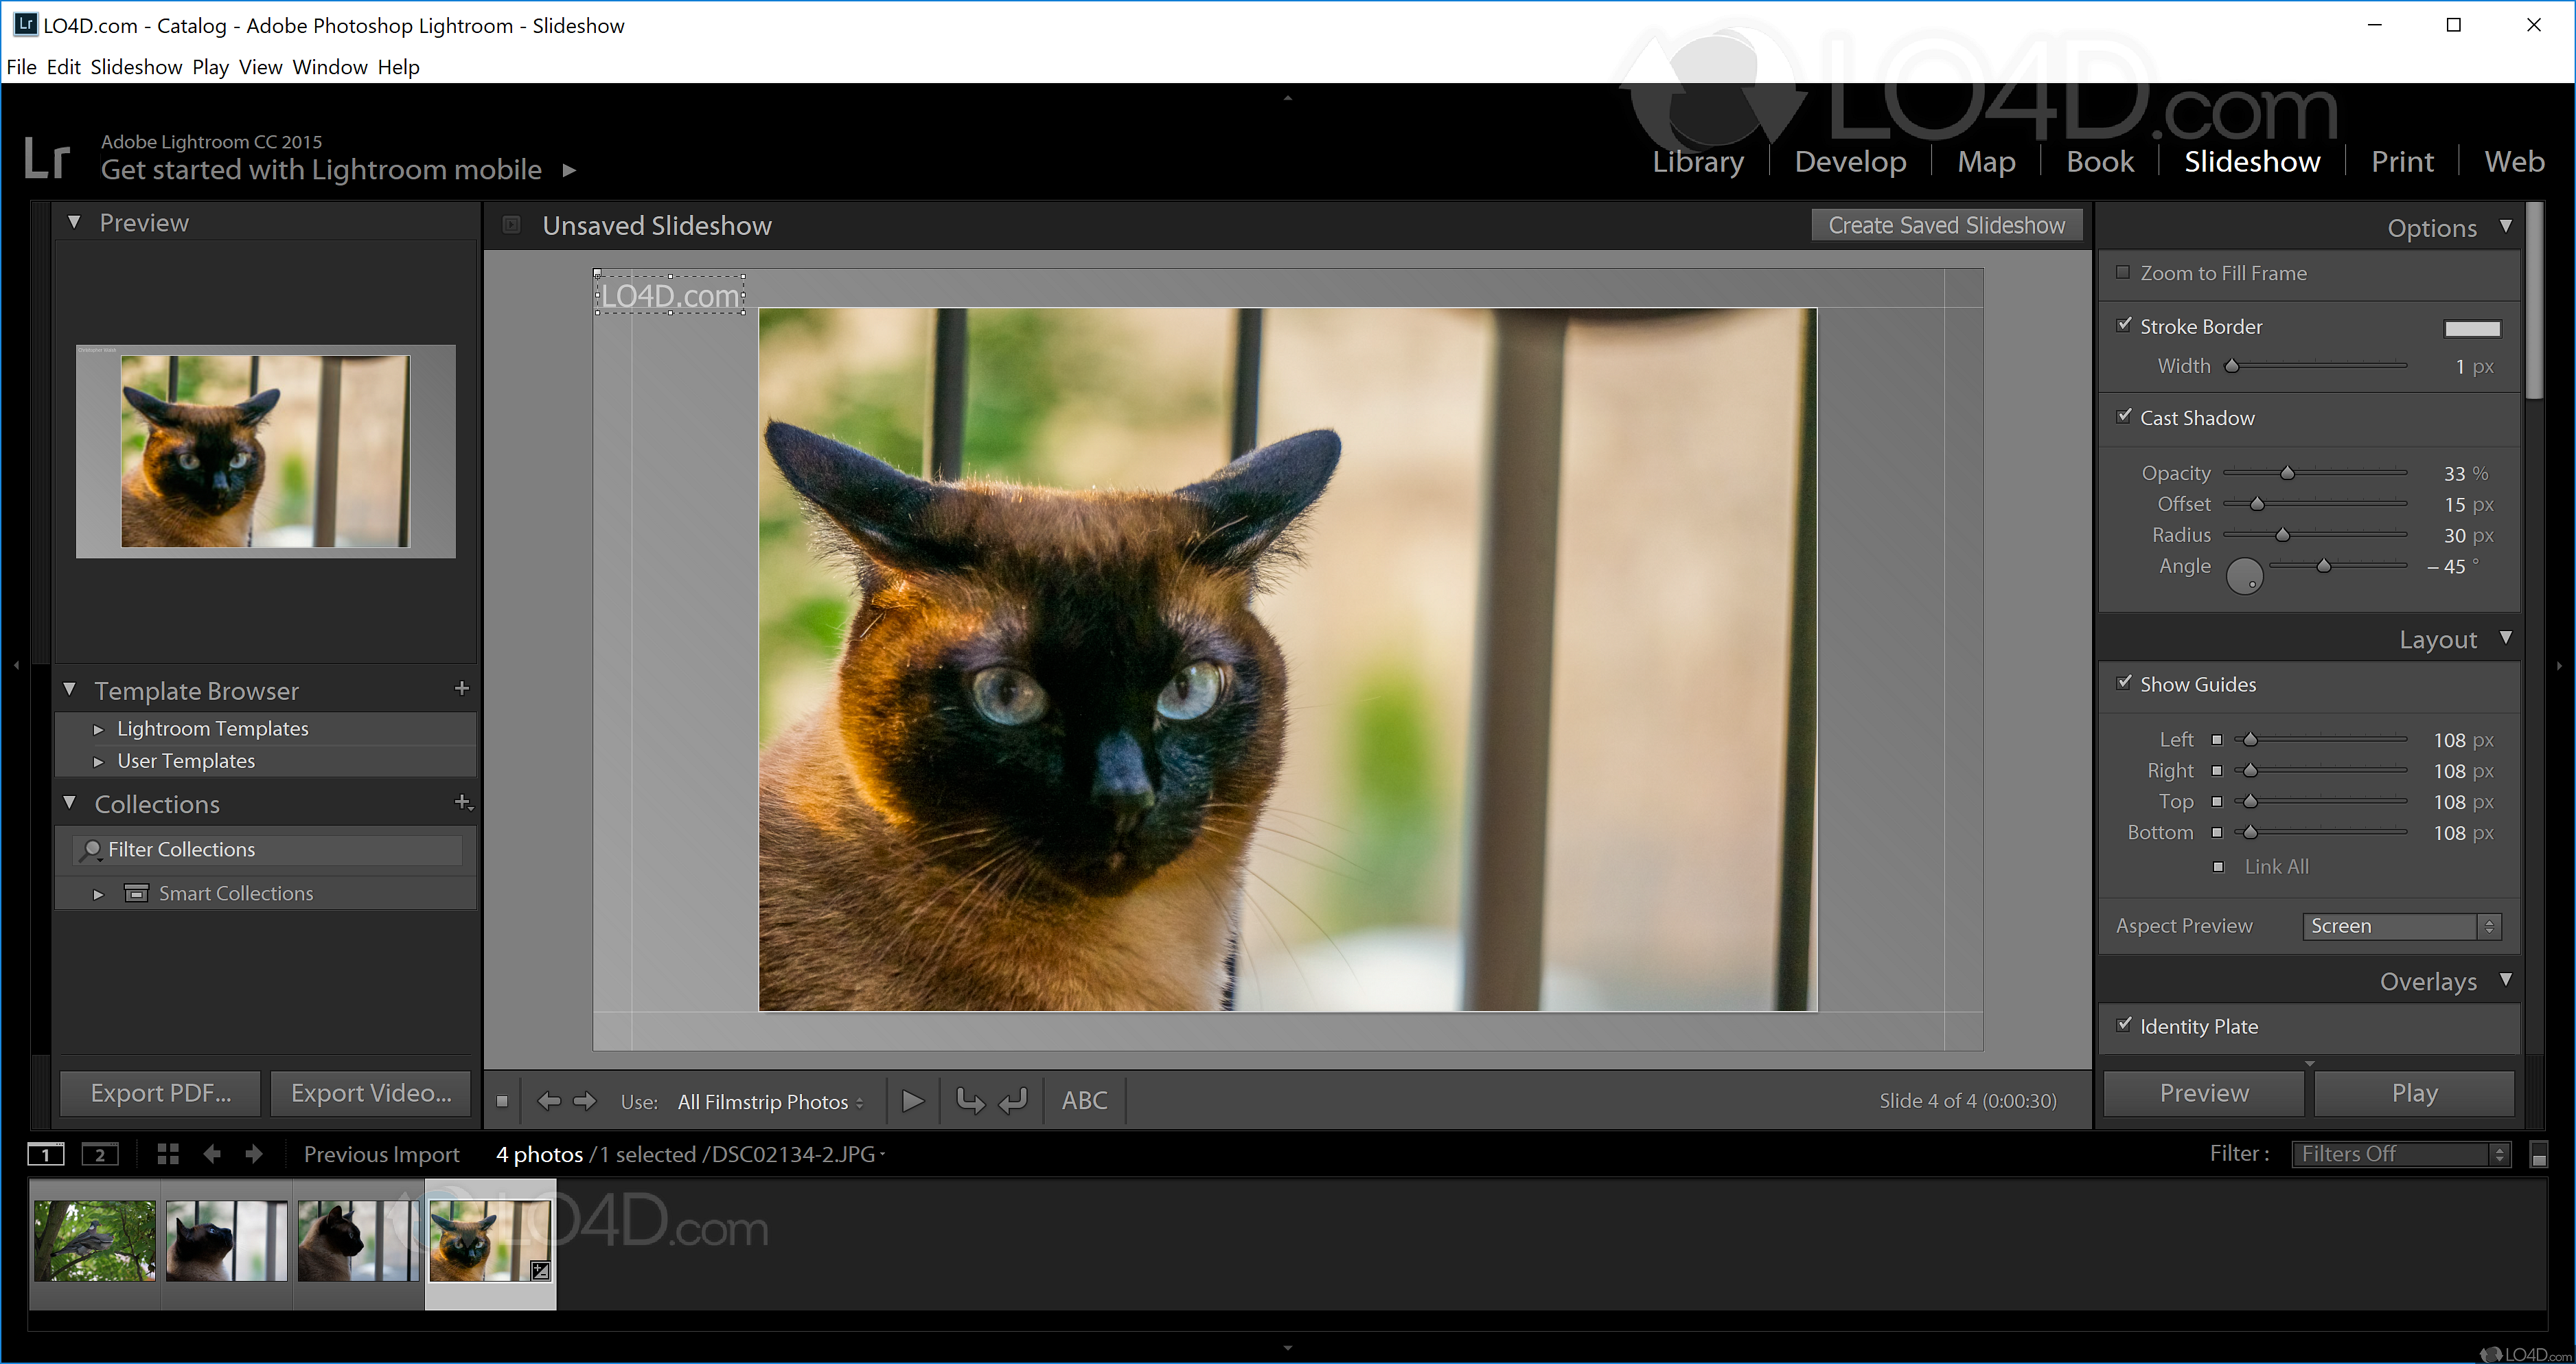Click the Preview slideshow play triangle in toolbar
The width and height of the screenshot is (2576, 1364).
coord(912,1101)
